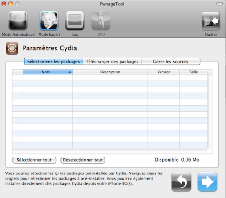Click the Paramètres Cydia heading
This screenshot has width=226, height=198.
[50, 48]
